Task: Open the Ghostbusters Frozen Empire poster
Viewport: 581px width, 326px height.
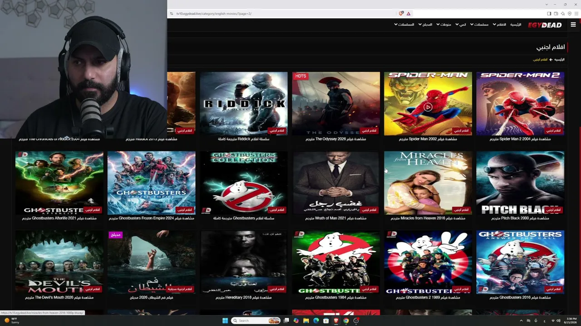Action: coord(152,183)
